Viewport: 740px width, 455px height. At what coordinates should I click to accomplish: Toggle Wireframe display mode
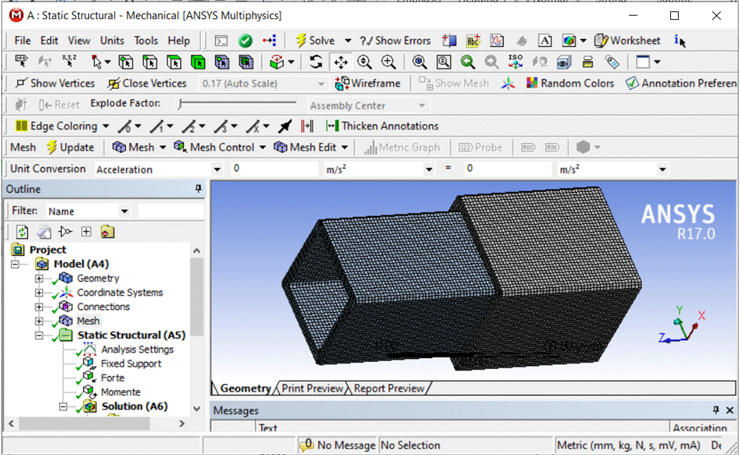pos(368,83)
